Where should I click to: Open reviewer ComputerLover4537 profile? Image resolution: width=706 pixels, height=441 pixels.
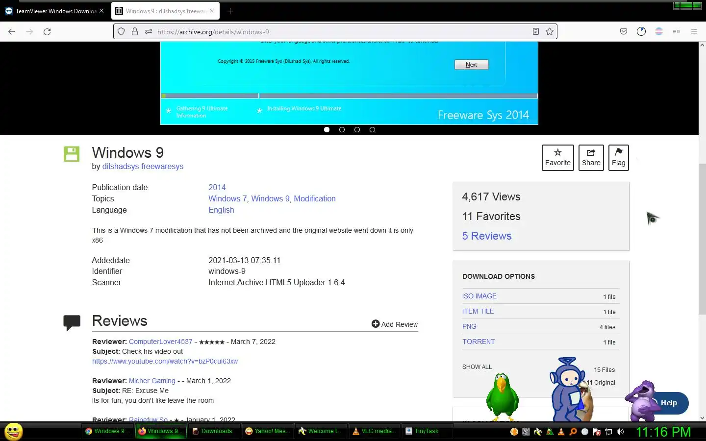[x=161, y=342]
